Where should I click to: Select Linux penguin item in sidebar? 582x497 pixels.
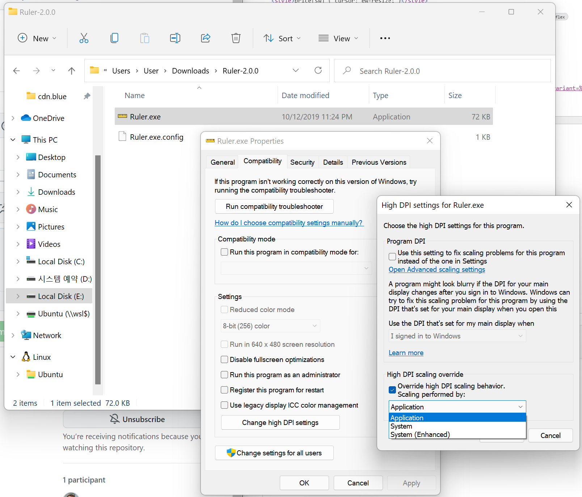click(41, 357)
